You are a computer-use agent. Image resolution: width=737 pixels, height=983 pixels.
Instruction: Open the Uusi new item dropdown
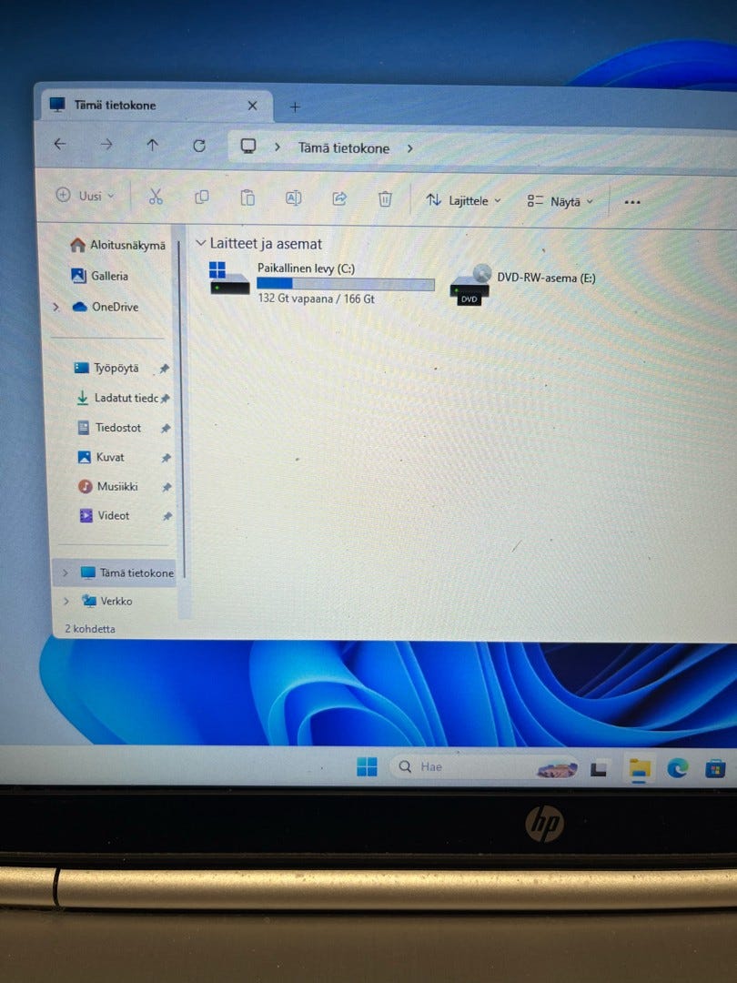tap(86, 196)
